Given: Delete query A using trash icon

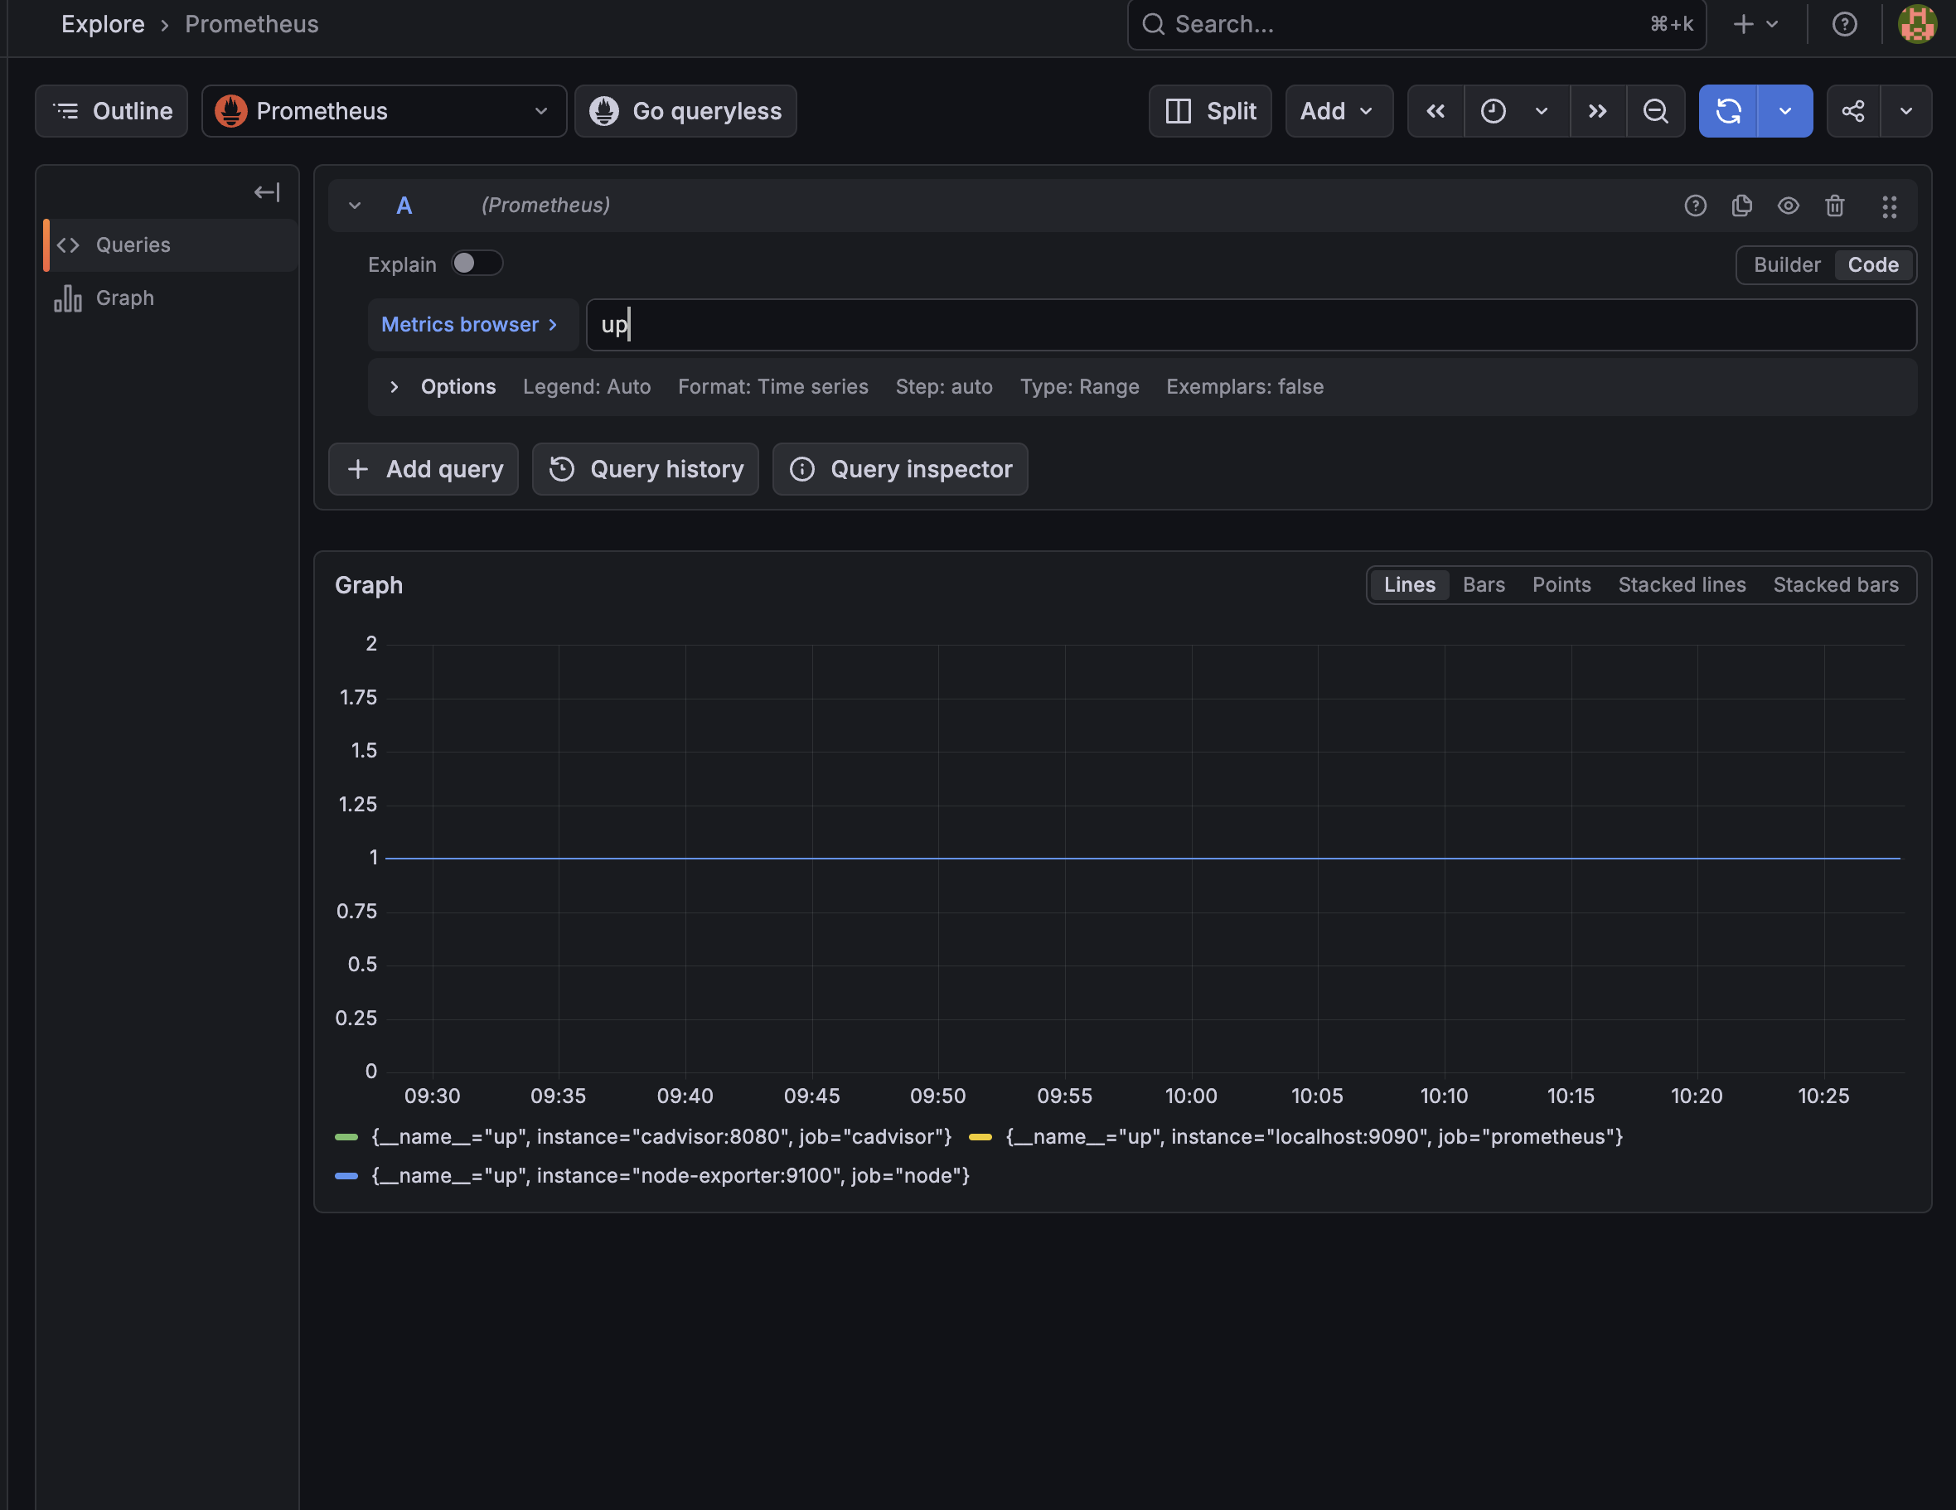Looking at the screenshot, I should [1834, 206].
